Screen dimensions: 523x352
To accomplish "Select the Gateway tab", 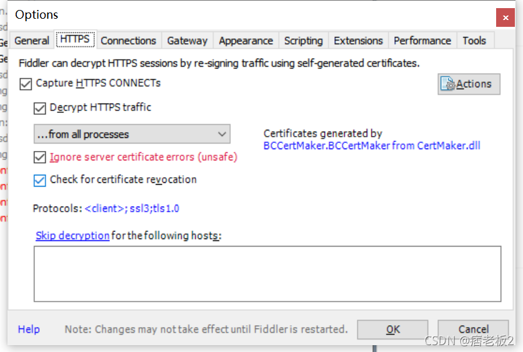I will 187,41.
